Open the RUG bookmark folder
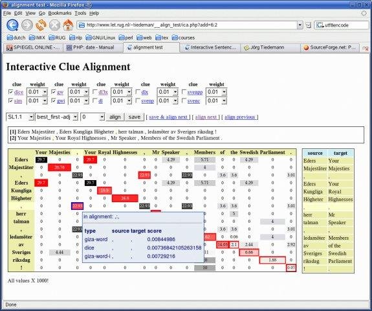The width and height of the screenshot is (372, 311). [57, 38]
